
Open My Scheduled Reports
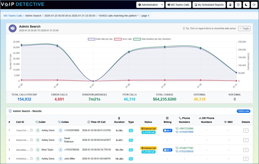[209, 5]
